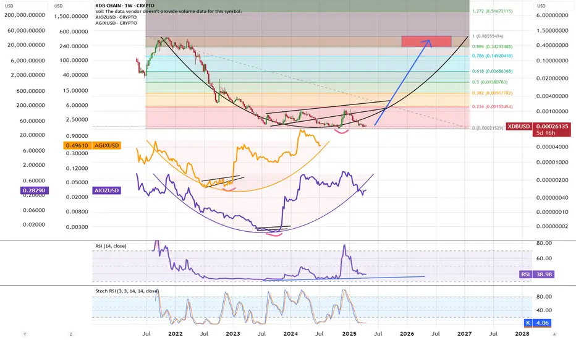
Task: Click the RSI value 38.98
Action: (x=544, y=274)
